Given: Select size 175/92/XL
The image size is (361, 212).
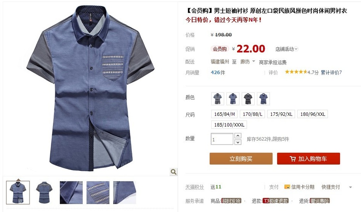Looking at the screenshot, I should [x=281, y=114].
